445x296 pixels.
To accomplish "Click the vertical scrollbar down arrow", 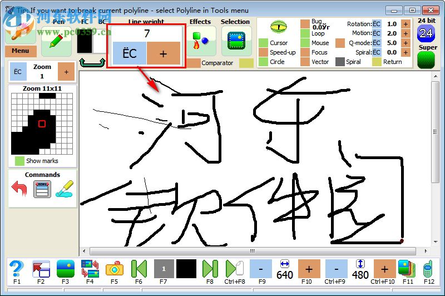I will (436, 242).
